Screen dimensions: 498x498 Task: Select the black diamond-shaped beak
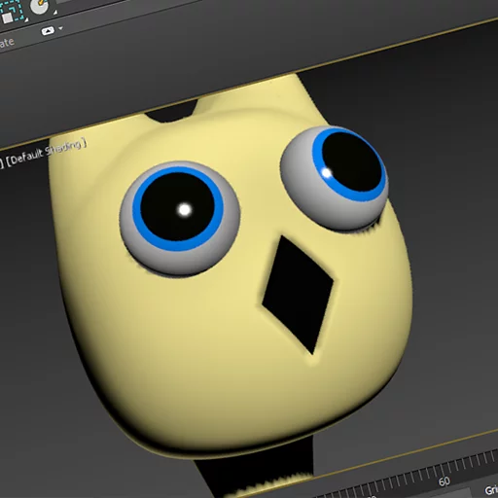point(298,295)
